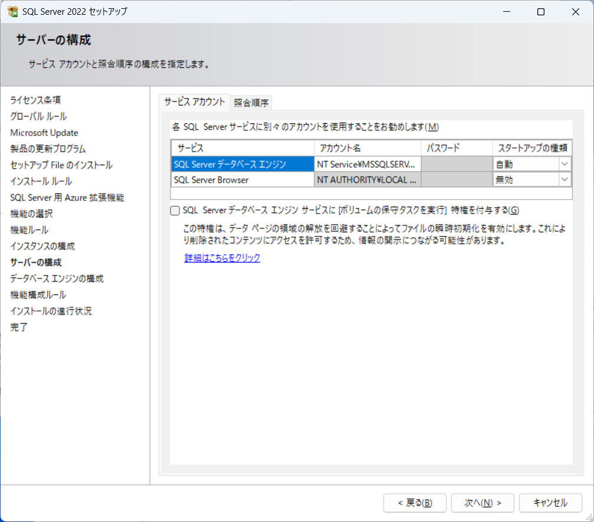Select the SQL Server Browser service row

point(242,180)
